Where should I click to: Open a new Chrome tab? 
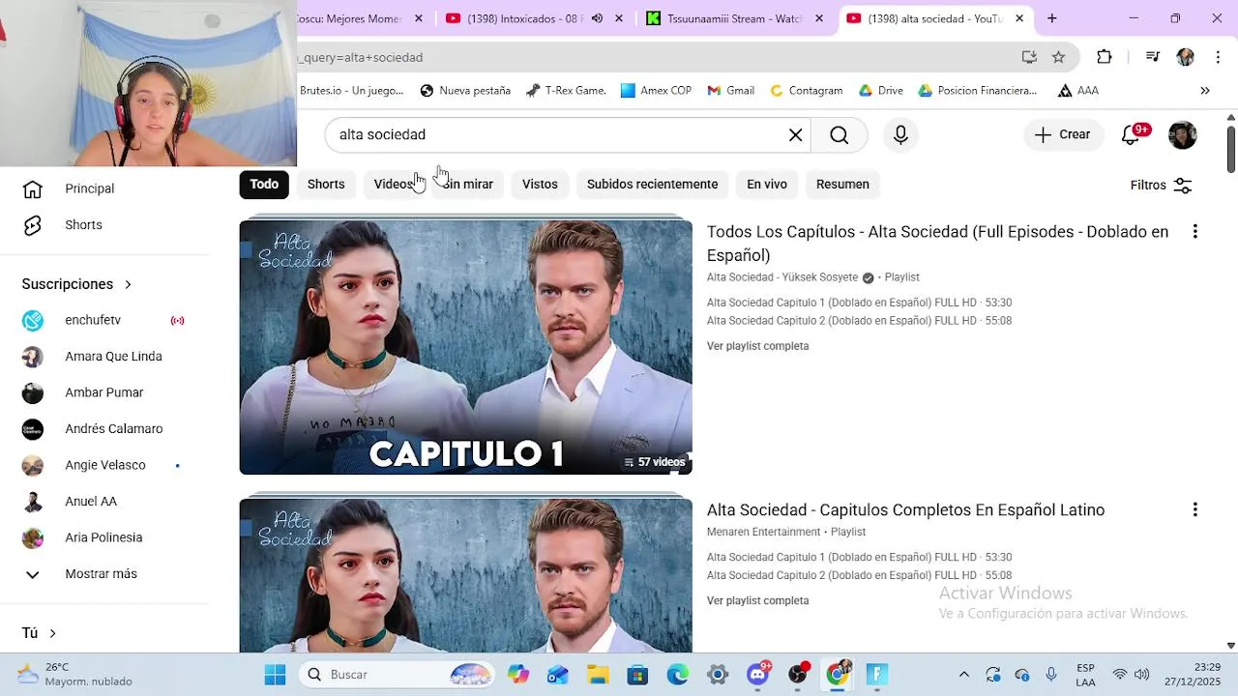click(1051, 18)
